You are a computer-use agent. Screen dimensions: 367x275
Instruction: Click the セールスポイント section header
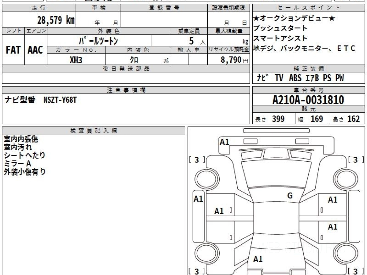(x=309, y=8)
